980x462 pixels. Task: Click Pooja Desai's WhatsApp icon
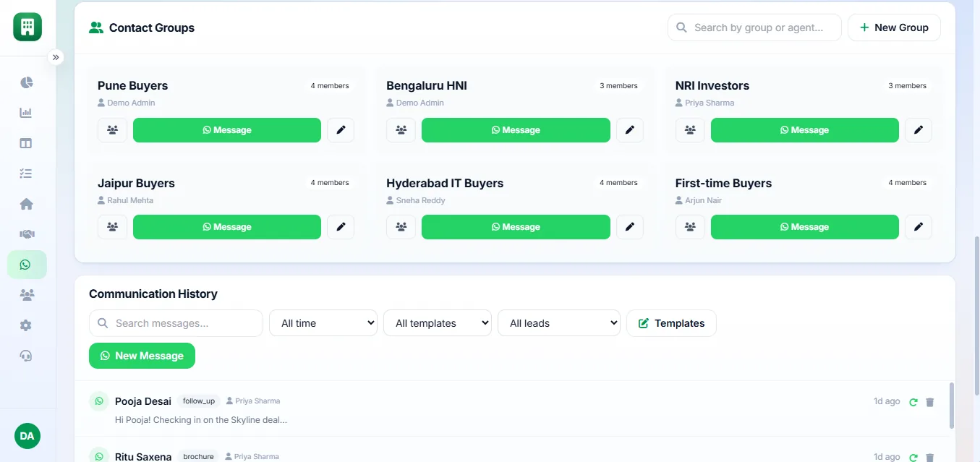click(x=99, y=401)
